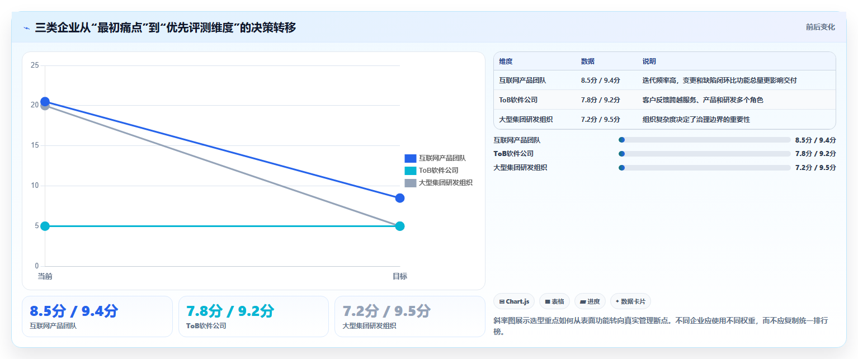Click description 客户反馈跨越服务、产品和研发多个角色

pyautogui.click(x=703, y=100)
